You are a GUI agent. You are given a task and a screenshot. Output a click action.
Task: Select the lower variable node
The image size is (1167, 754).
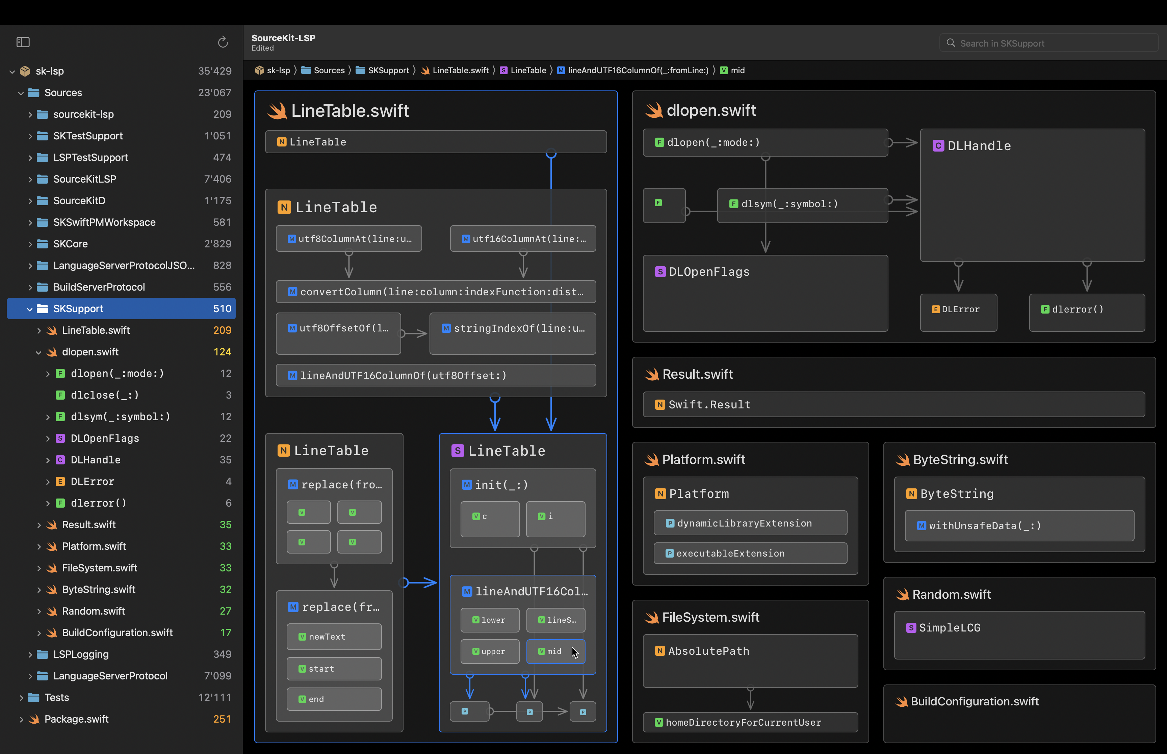tap(490, 620)
